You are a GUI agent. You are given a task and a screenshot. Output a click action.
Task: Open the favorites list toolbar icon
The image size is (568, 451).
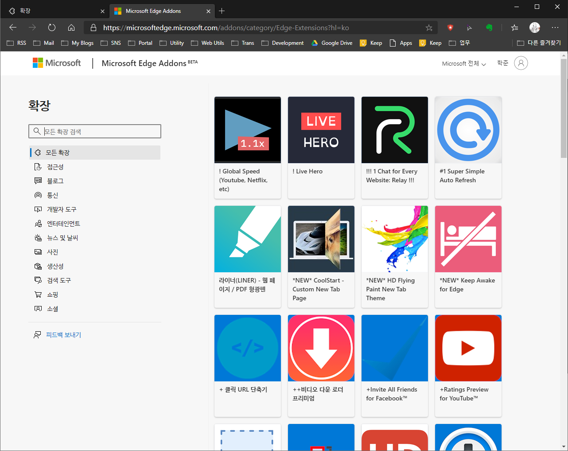point(514,27)
